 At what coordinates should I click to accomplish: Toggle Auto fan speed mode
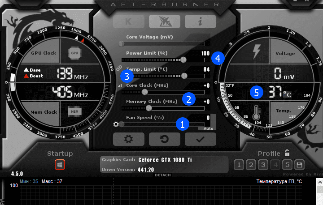click(x=209, y=128)
